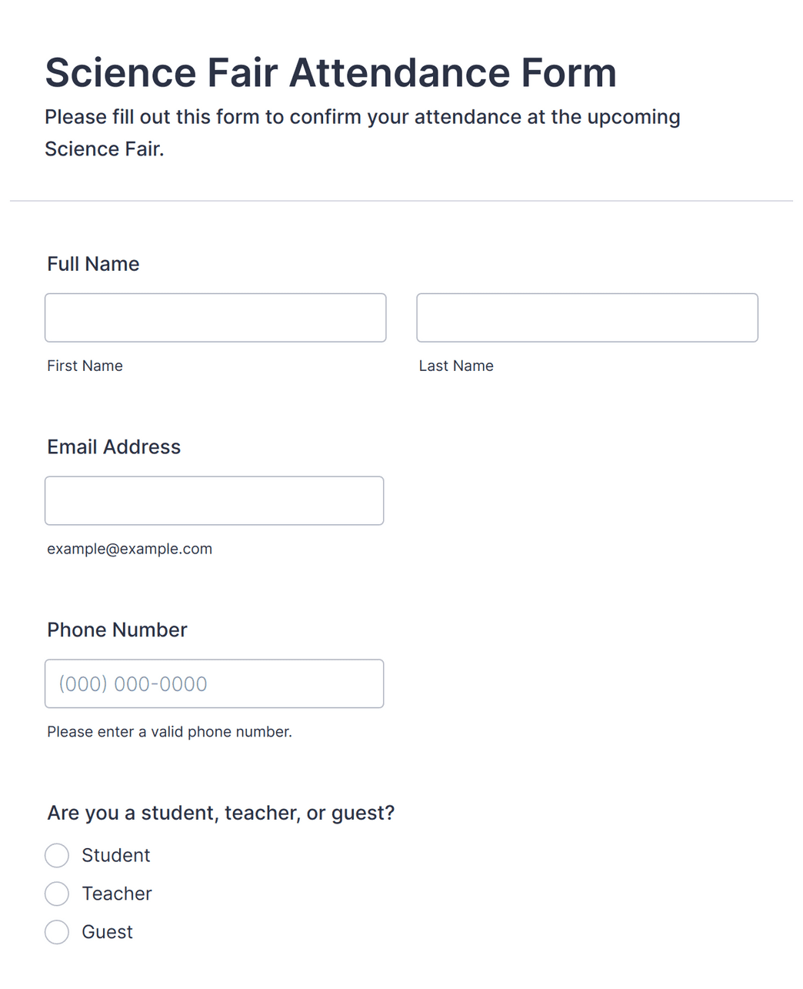Click the Guest option label

pos(108,932)
